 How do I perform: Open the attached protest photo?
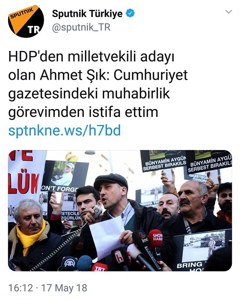tap(120, 211)
